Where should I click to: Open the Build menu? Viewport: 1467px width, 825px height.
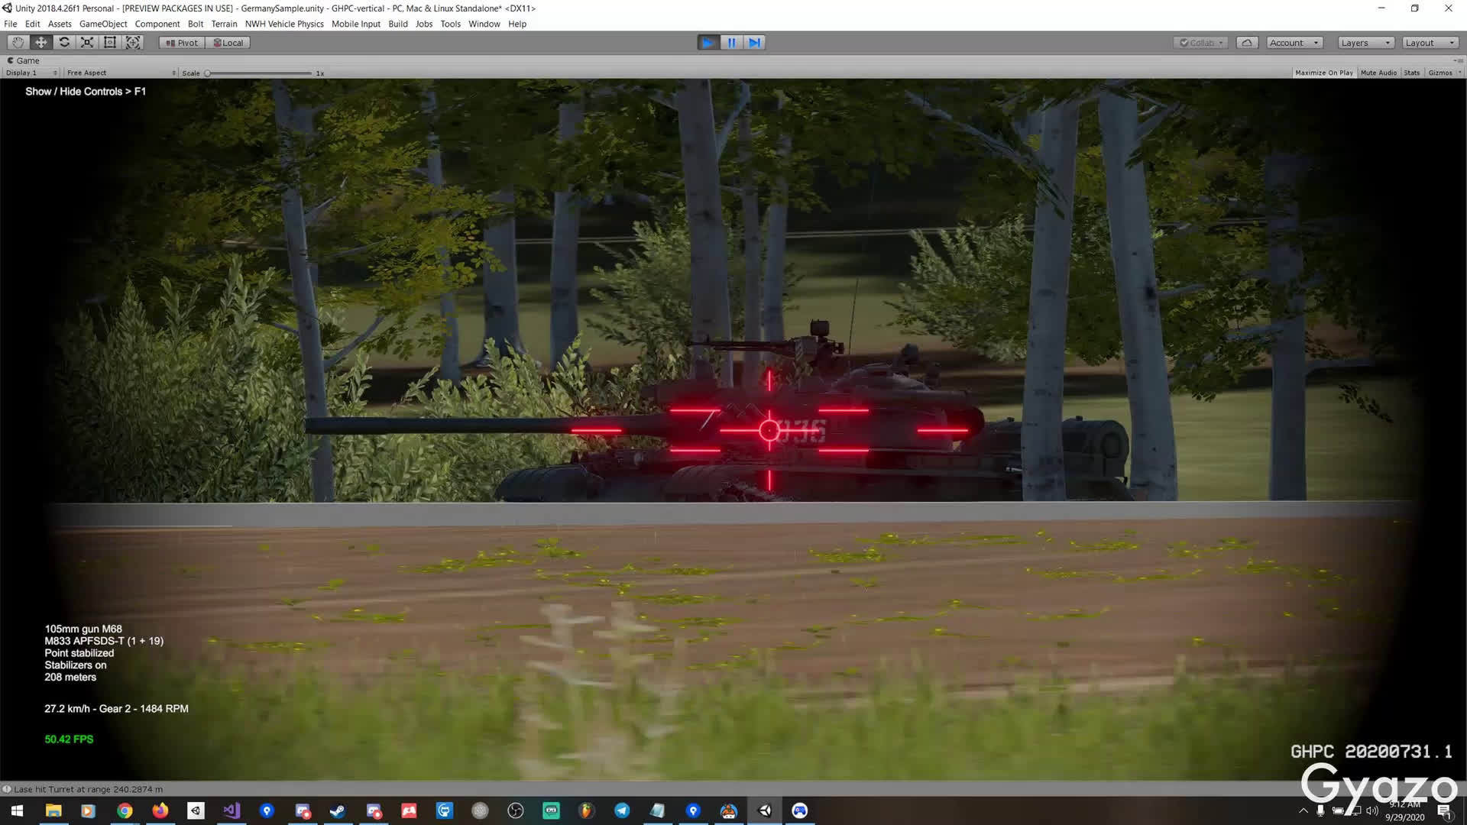tap(398, 24)
